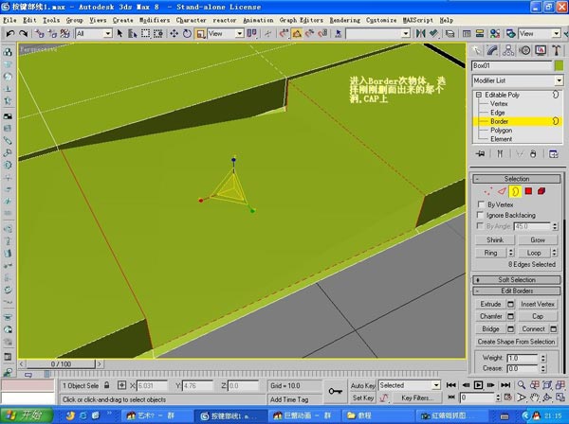Open the Selected key filter dropdown
Viewport: 569px width, 424px height.
coord(410,385)
